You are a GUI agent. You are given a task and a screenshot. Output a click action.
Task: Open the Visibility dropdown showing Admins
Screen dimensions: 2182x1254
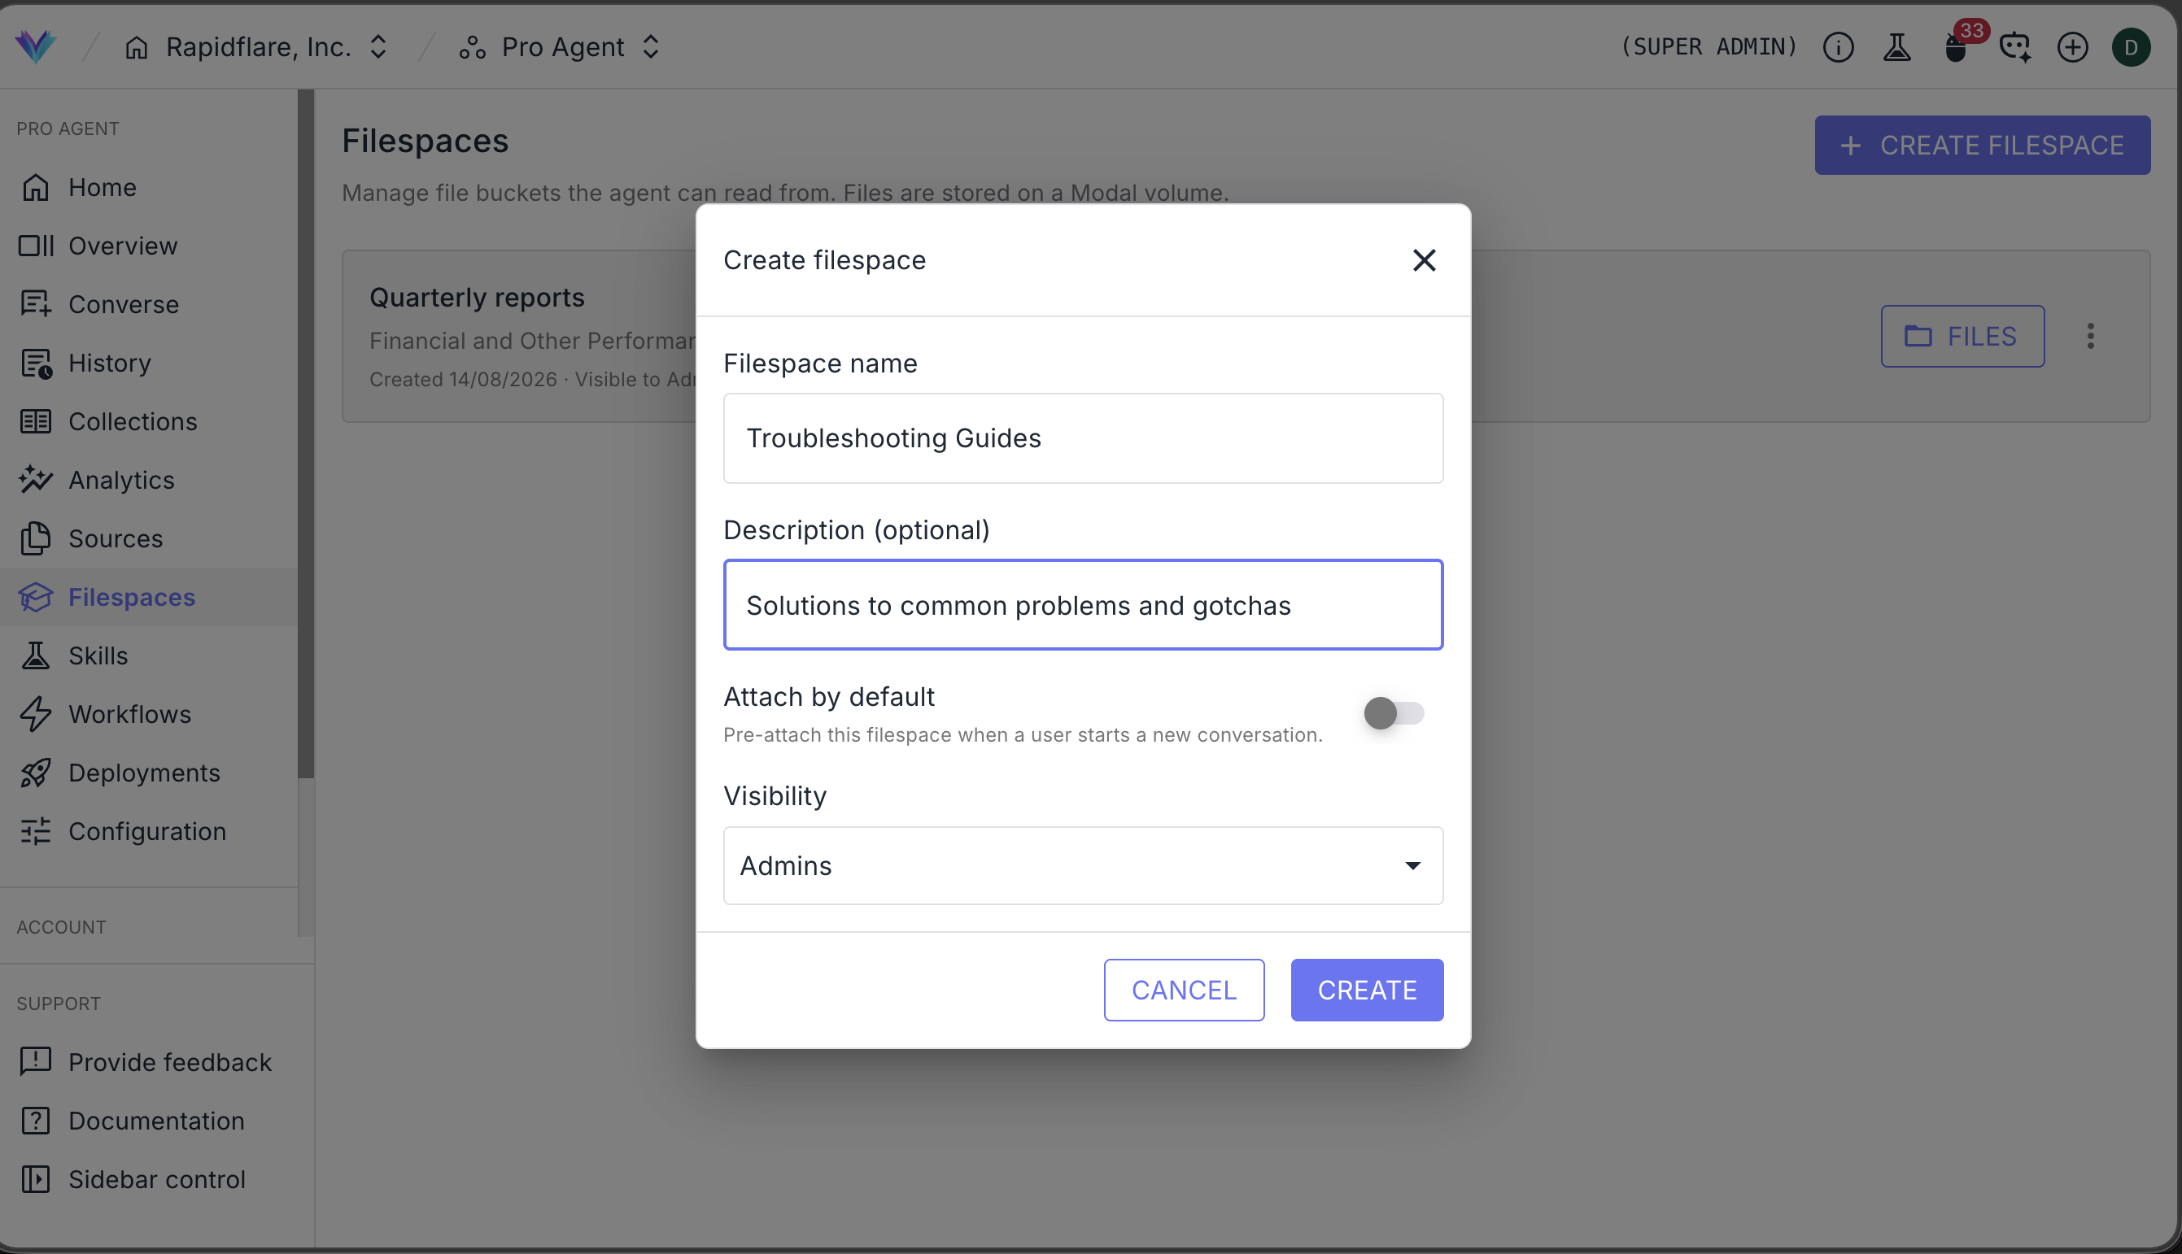point(1083,865)
